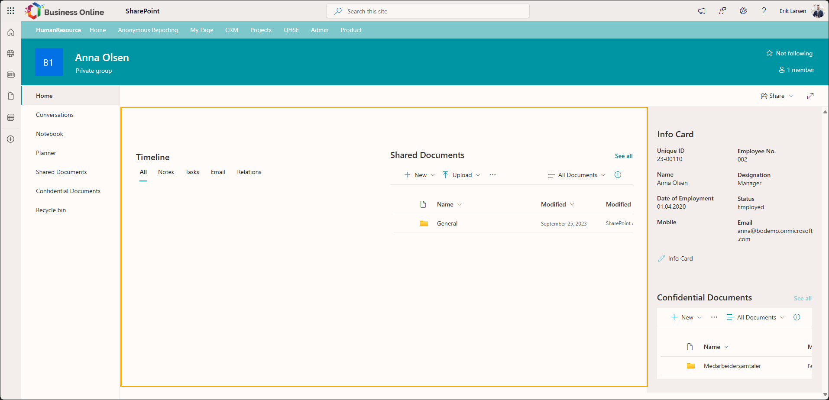
Task: Open the Medarbeidersamtaler folder name
Action: pos(732,366)
